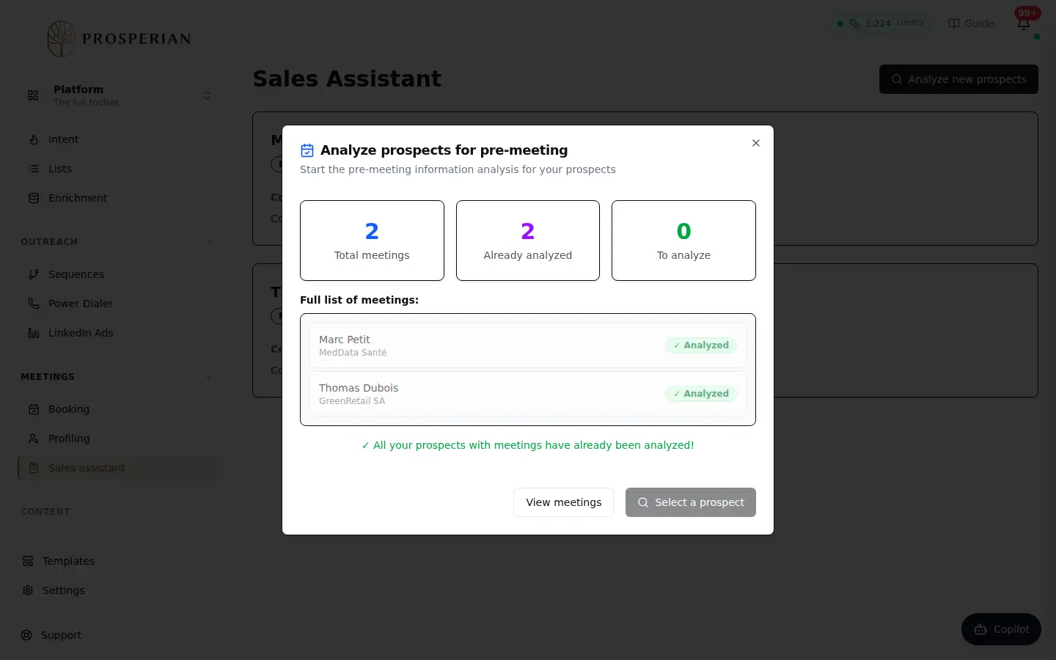Click the Booking calendar icon

coord(34,409)
